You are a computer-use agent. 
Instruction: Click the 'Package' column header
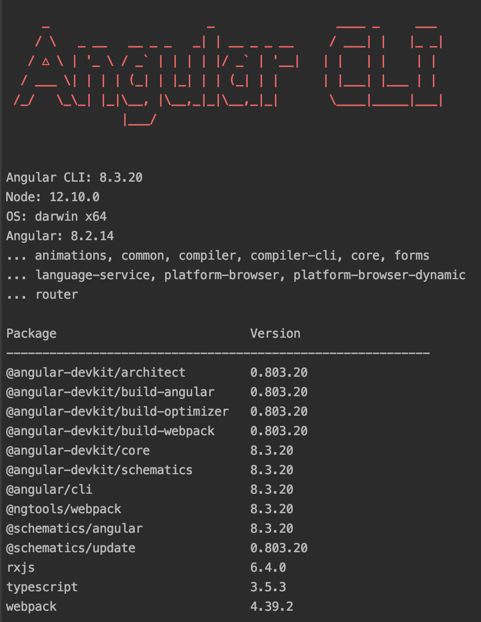pyautogui.click(x=31, y=334)
